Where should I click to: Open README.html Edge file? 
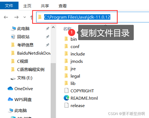(x=81, y=98)
